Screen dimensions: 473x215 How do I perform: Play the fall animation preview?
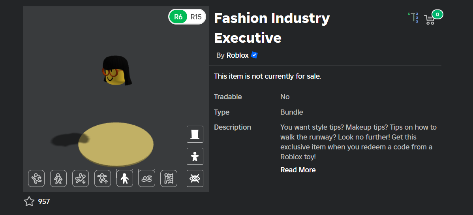81,179
